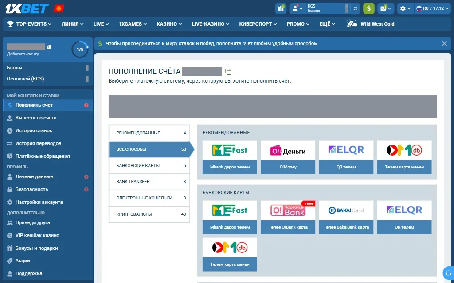454x283 pixels.
Task: Expand the ЕЩЁ menu
Action: (327, 24)
